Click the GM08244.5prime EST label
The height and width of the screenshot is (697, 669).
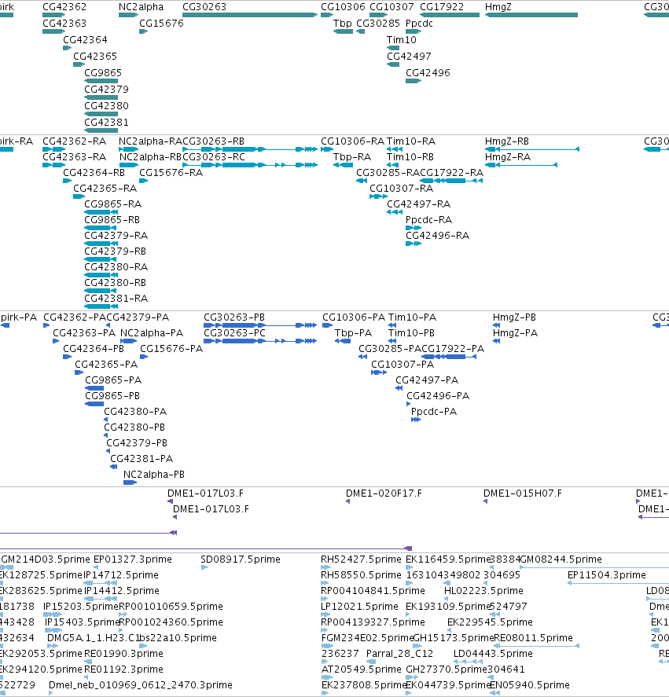click(x=561, y=559)
